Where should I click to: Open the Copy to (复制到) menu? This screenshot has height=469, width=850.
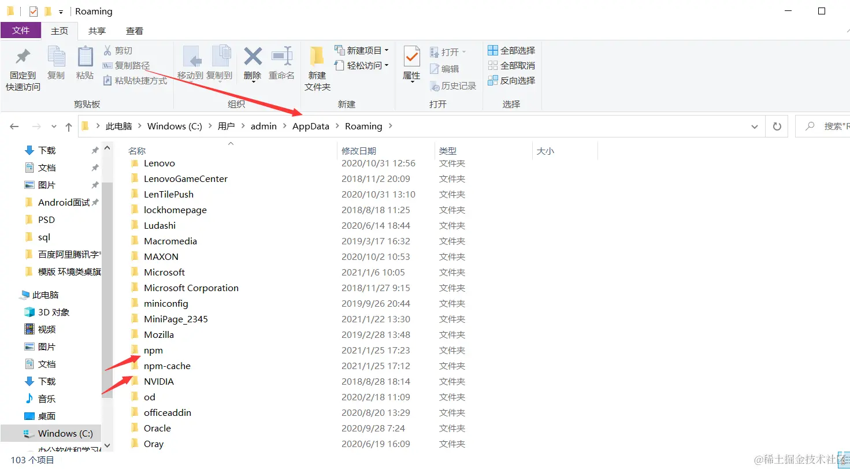[220, 64]
